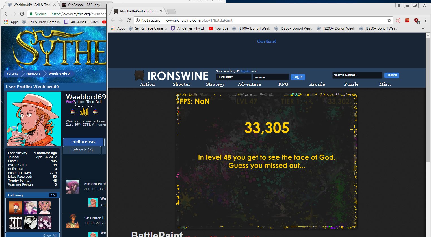431x237 pixels.
Task: Switch to the Weeblord69 Sythe tab in back window
Action: click(x=32, y=5)
